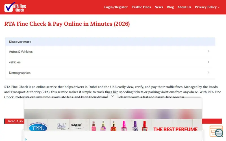The image size is (226, 141).
Task: Open the Blog page
Action: point(170,7)
